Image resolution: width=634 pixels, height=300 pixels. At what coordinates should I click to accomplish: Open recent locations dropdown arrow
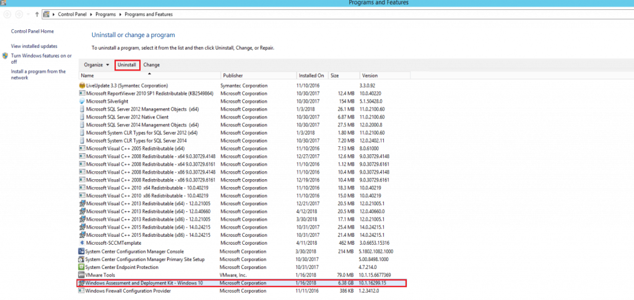[x=28, y=14]
